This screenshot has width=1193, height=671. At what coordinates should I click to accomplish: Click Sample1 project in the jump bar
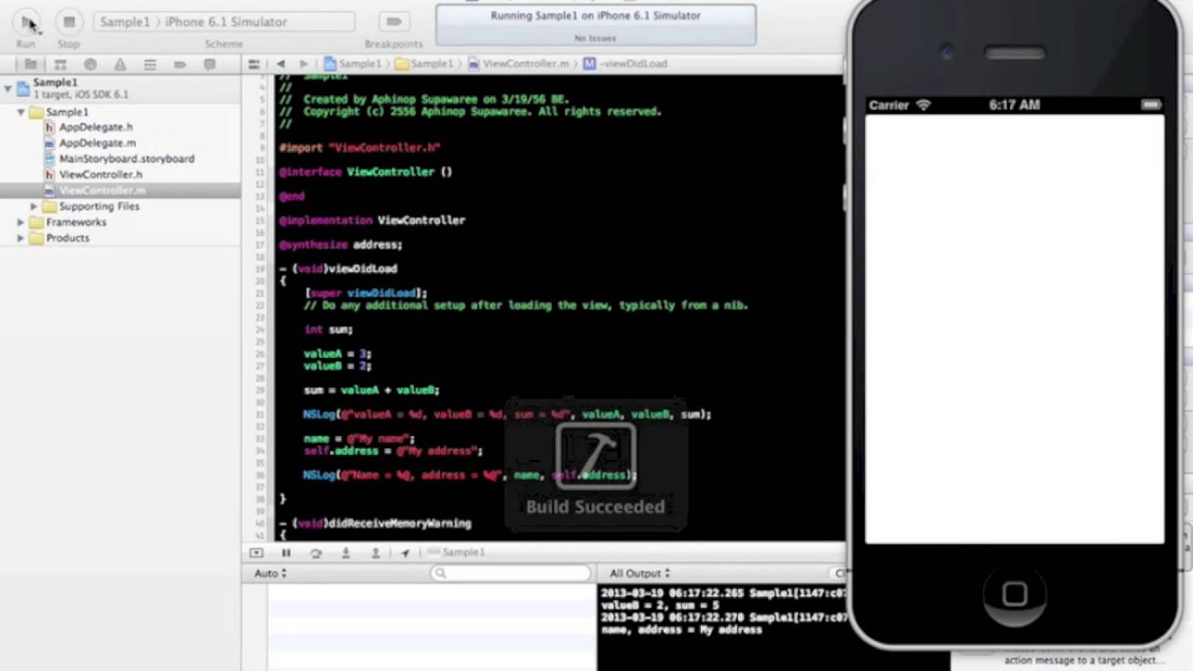pyautogui.click(x=352, y=63)
